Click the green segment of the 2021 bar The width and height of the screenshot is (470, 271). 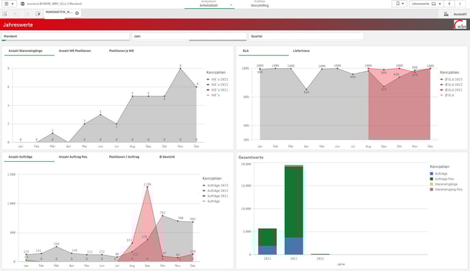pos(267,238)
